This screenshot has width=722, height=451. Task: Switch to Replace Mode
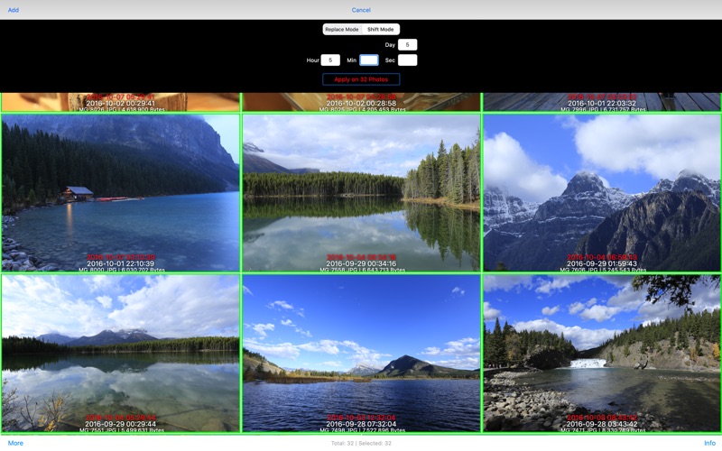(342, 30)
